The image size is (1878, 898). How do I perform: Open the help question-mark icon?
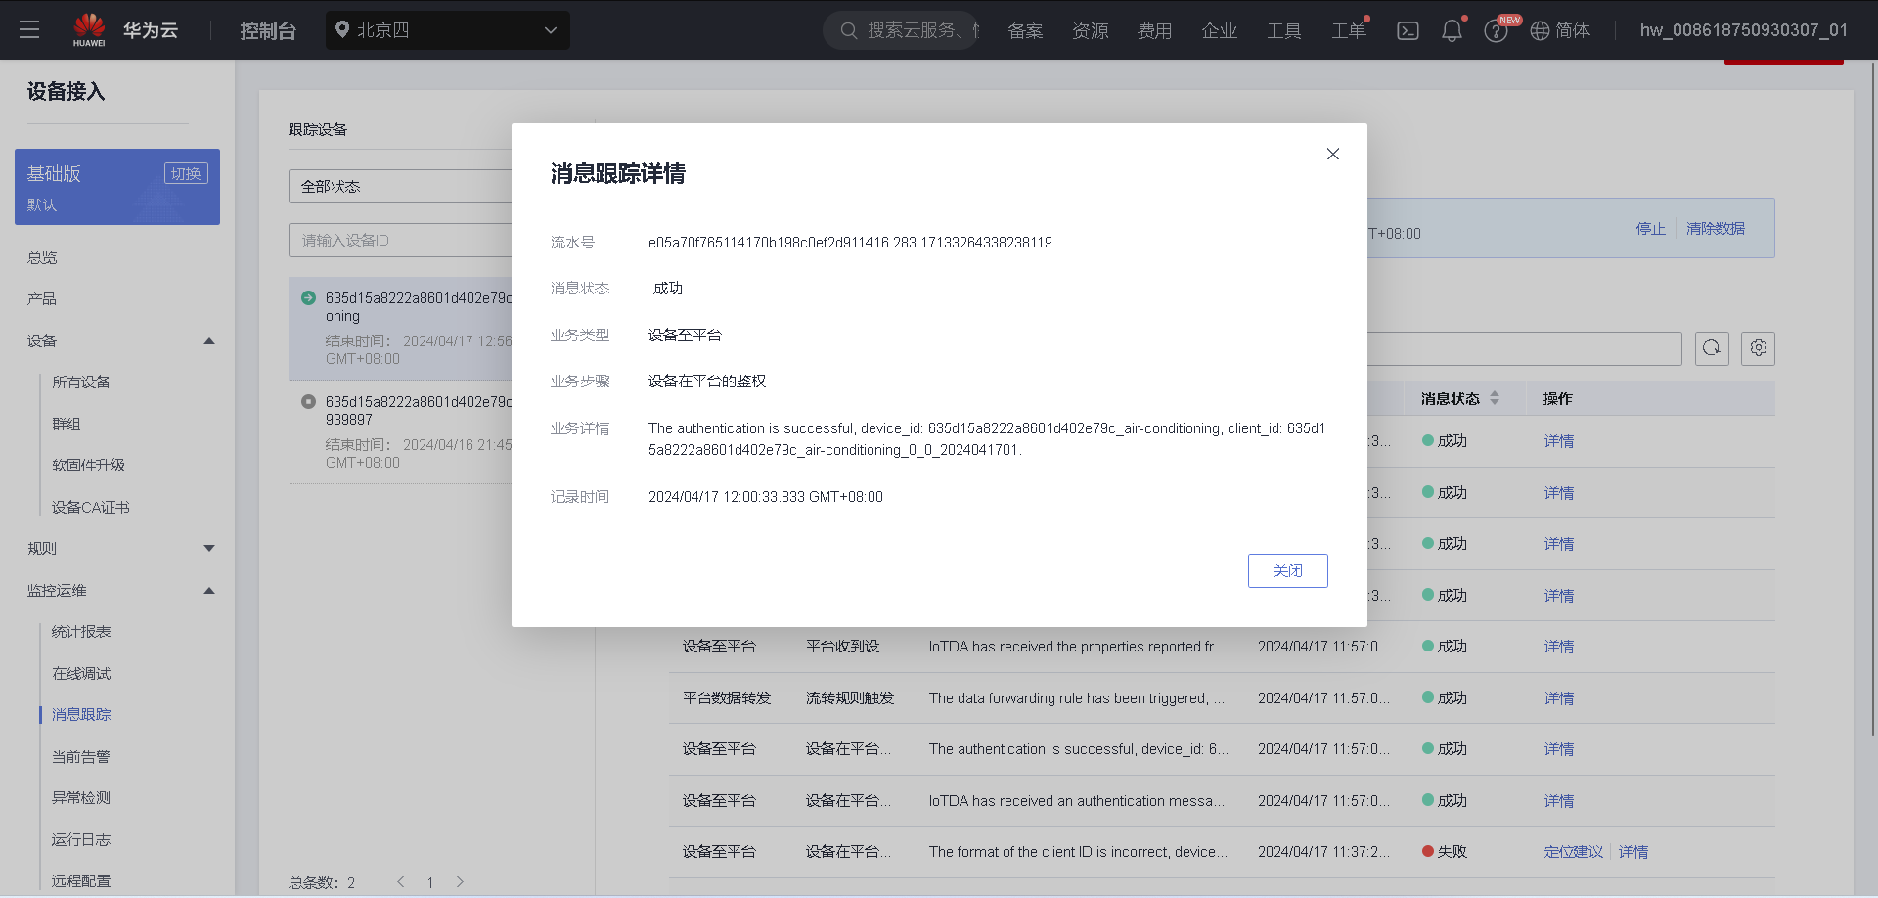coord(1495,30)
